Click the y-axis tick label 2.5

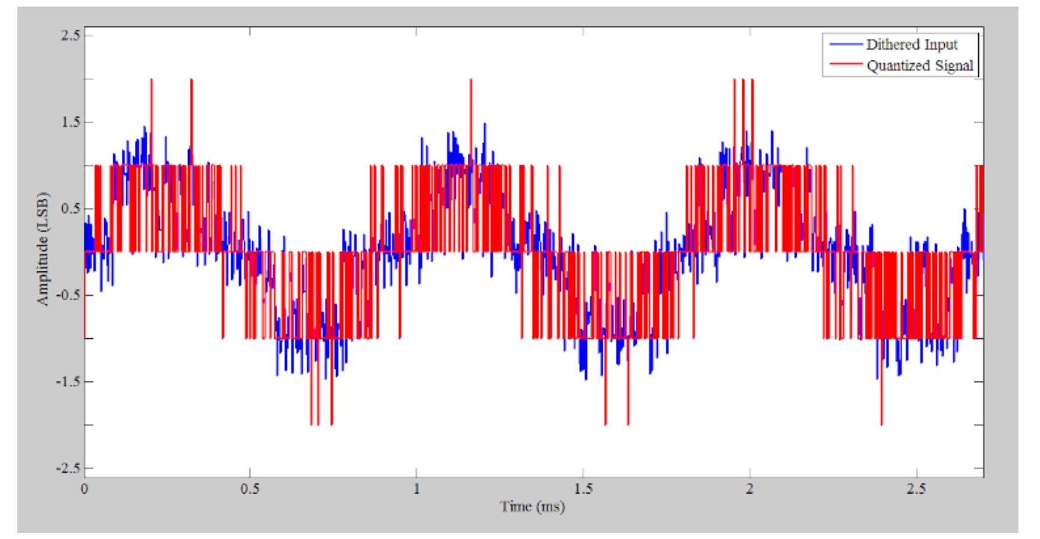tap(70, 35)
